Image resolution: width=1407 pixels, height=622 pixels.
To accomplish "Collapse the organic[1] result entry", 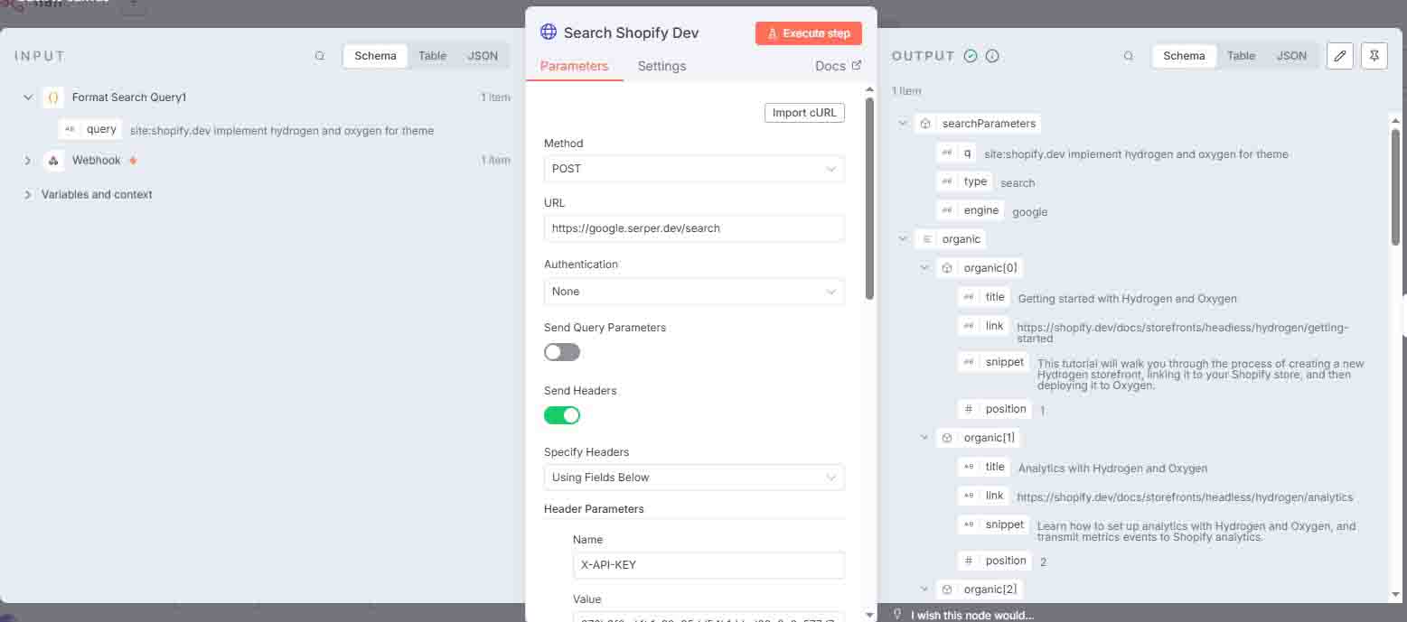I will coord(924,437).
